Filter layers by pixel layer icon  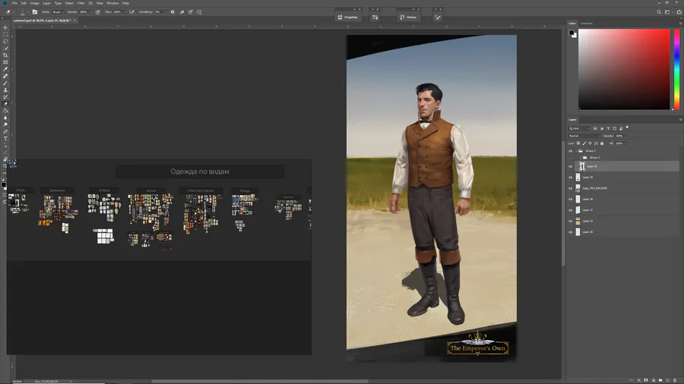(x=595, y=128)
